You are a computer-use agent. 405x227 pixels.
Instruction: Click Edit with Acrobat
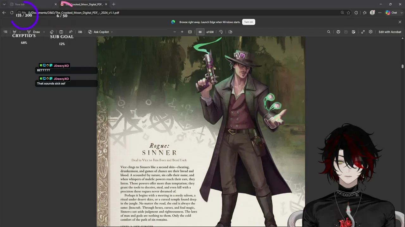pyautogui.click(x=390, y=32)
